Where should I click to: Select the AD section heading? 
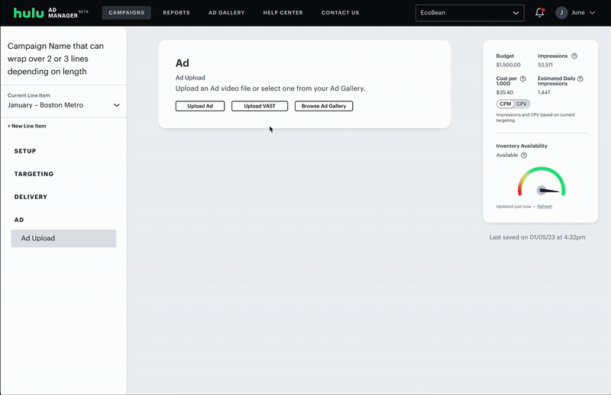tap(19, 220)
